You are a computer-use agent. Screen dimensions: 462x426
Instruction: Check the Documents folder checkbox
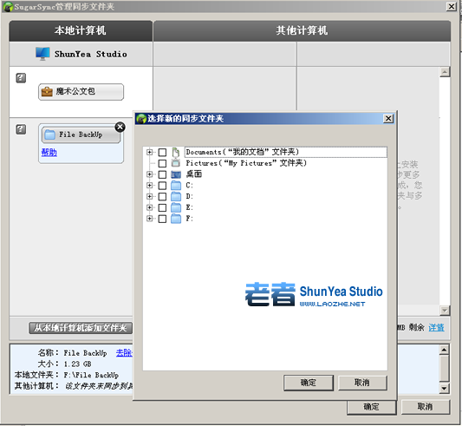point(162,152)
